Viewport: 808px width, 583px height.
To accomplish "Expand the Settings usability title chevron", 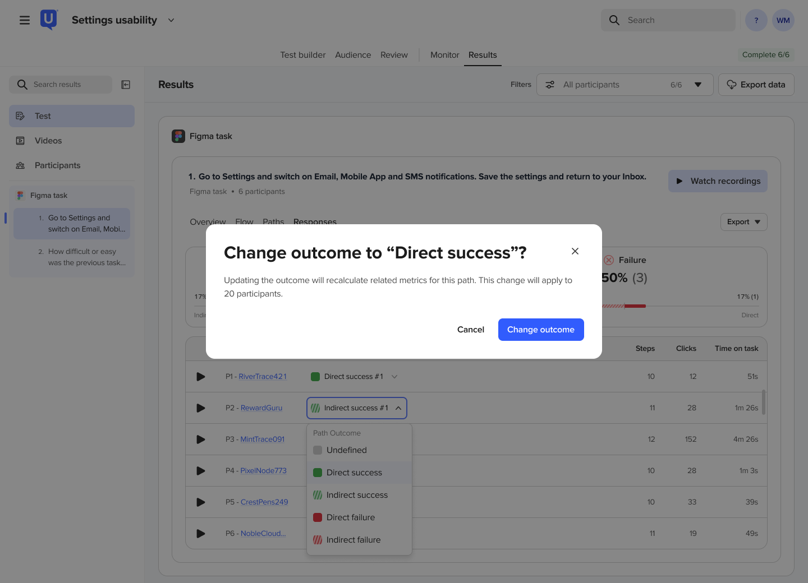I will pos(171,20).
